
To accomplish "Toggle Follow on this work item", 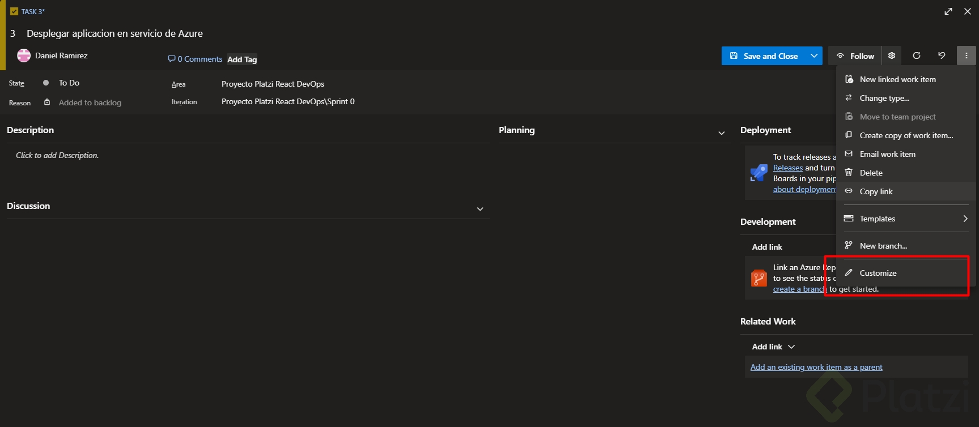I will pos(855,56).
